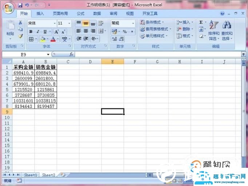Increase decimal places

point(114,39)
